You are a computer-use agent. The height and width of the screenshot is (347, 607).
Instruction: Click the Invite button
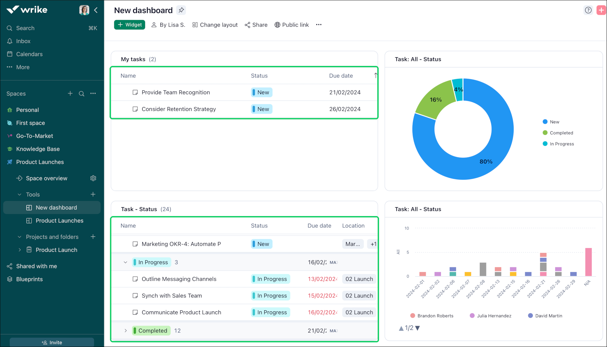52,342
